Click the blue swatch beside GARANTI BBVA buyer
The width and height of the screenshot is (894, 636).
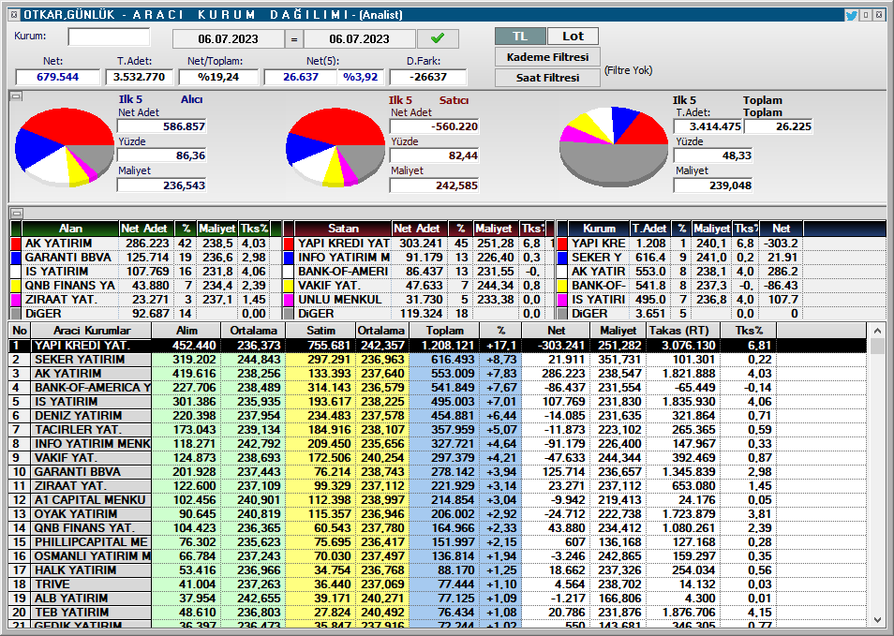pos(16,258)
